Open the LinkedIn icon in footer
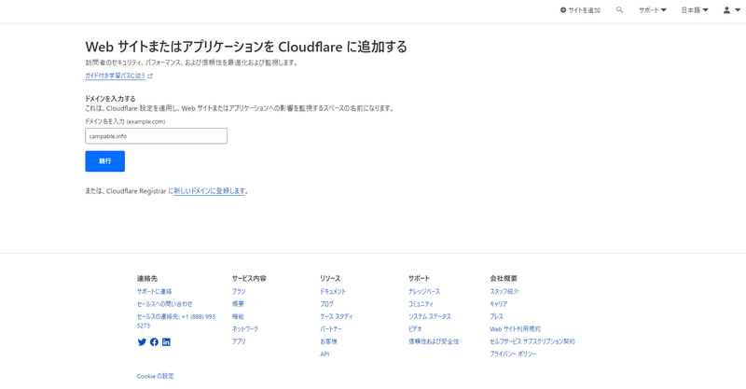The image size is (746, 389). [166, 341]
